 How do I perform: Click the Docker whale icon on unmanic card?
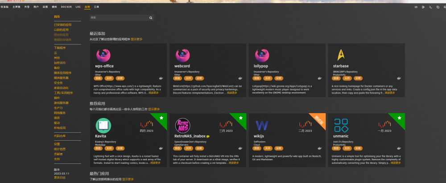(399, 148)
